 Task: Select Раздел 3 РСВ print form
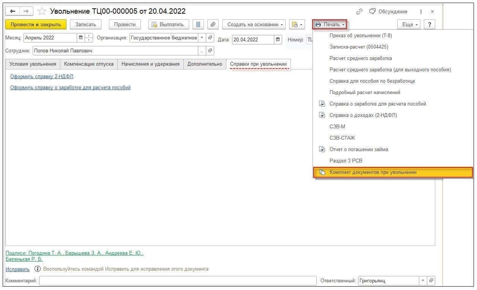click(x=393, y=161)
